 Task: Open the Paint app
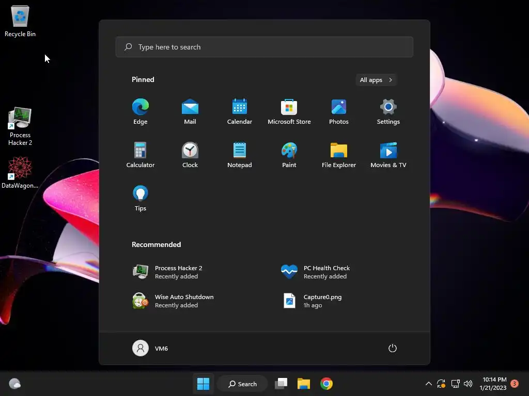(289, 155)
